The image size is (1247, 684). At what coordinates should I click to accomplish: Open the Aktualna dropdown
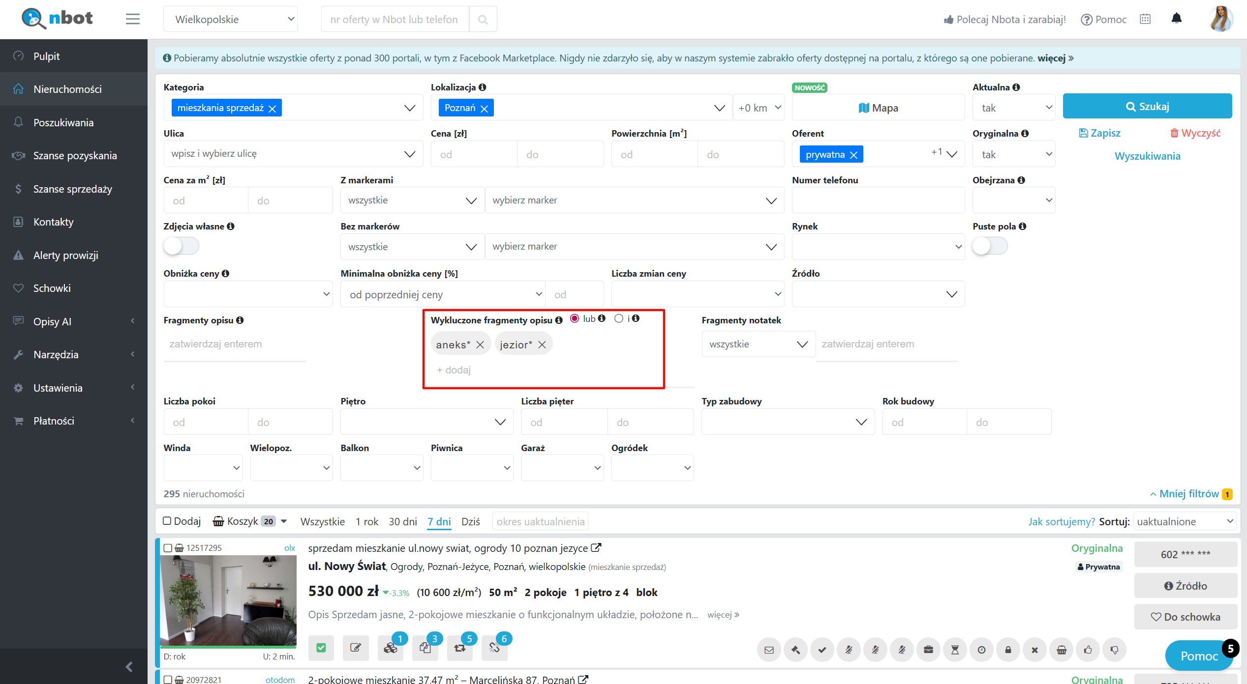point(1013,108)
